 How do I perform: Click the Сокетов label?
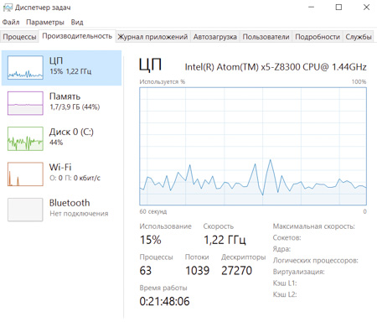tap(287, 238)
